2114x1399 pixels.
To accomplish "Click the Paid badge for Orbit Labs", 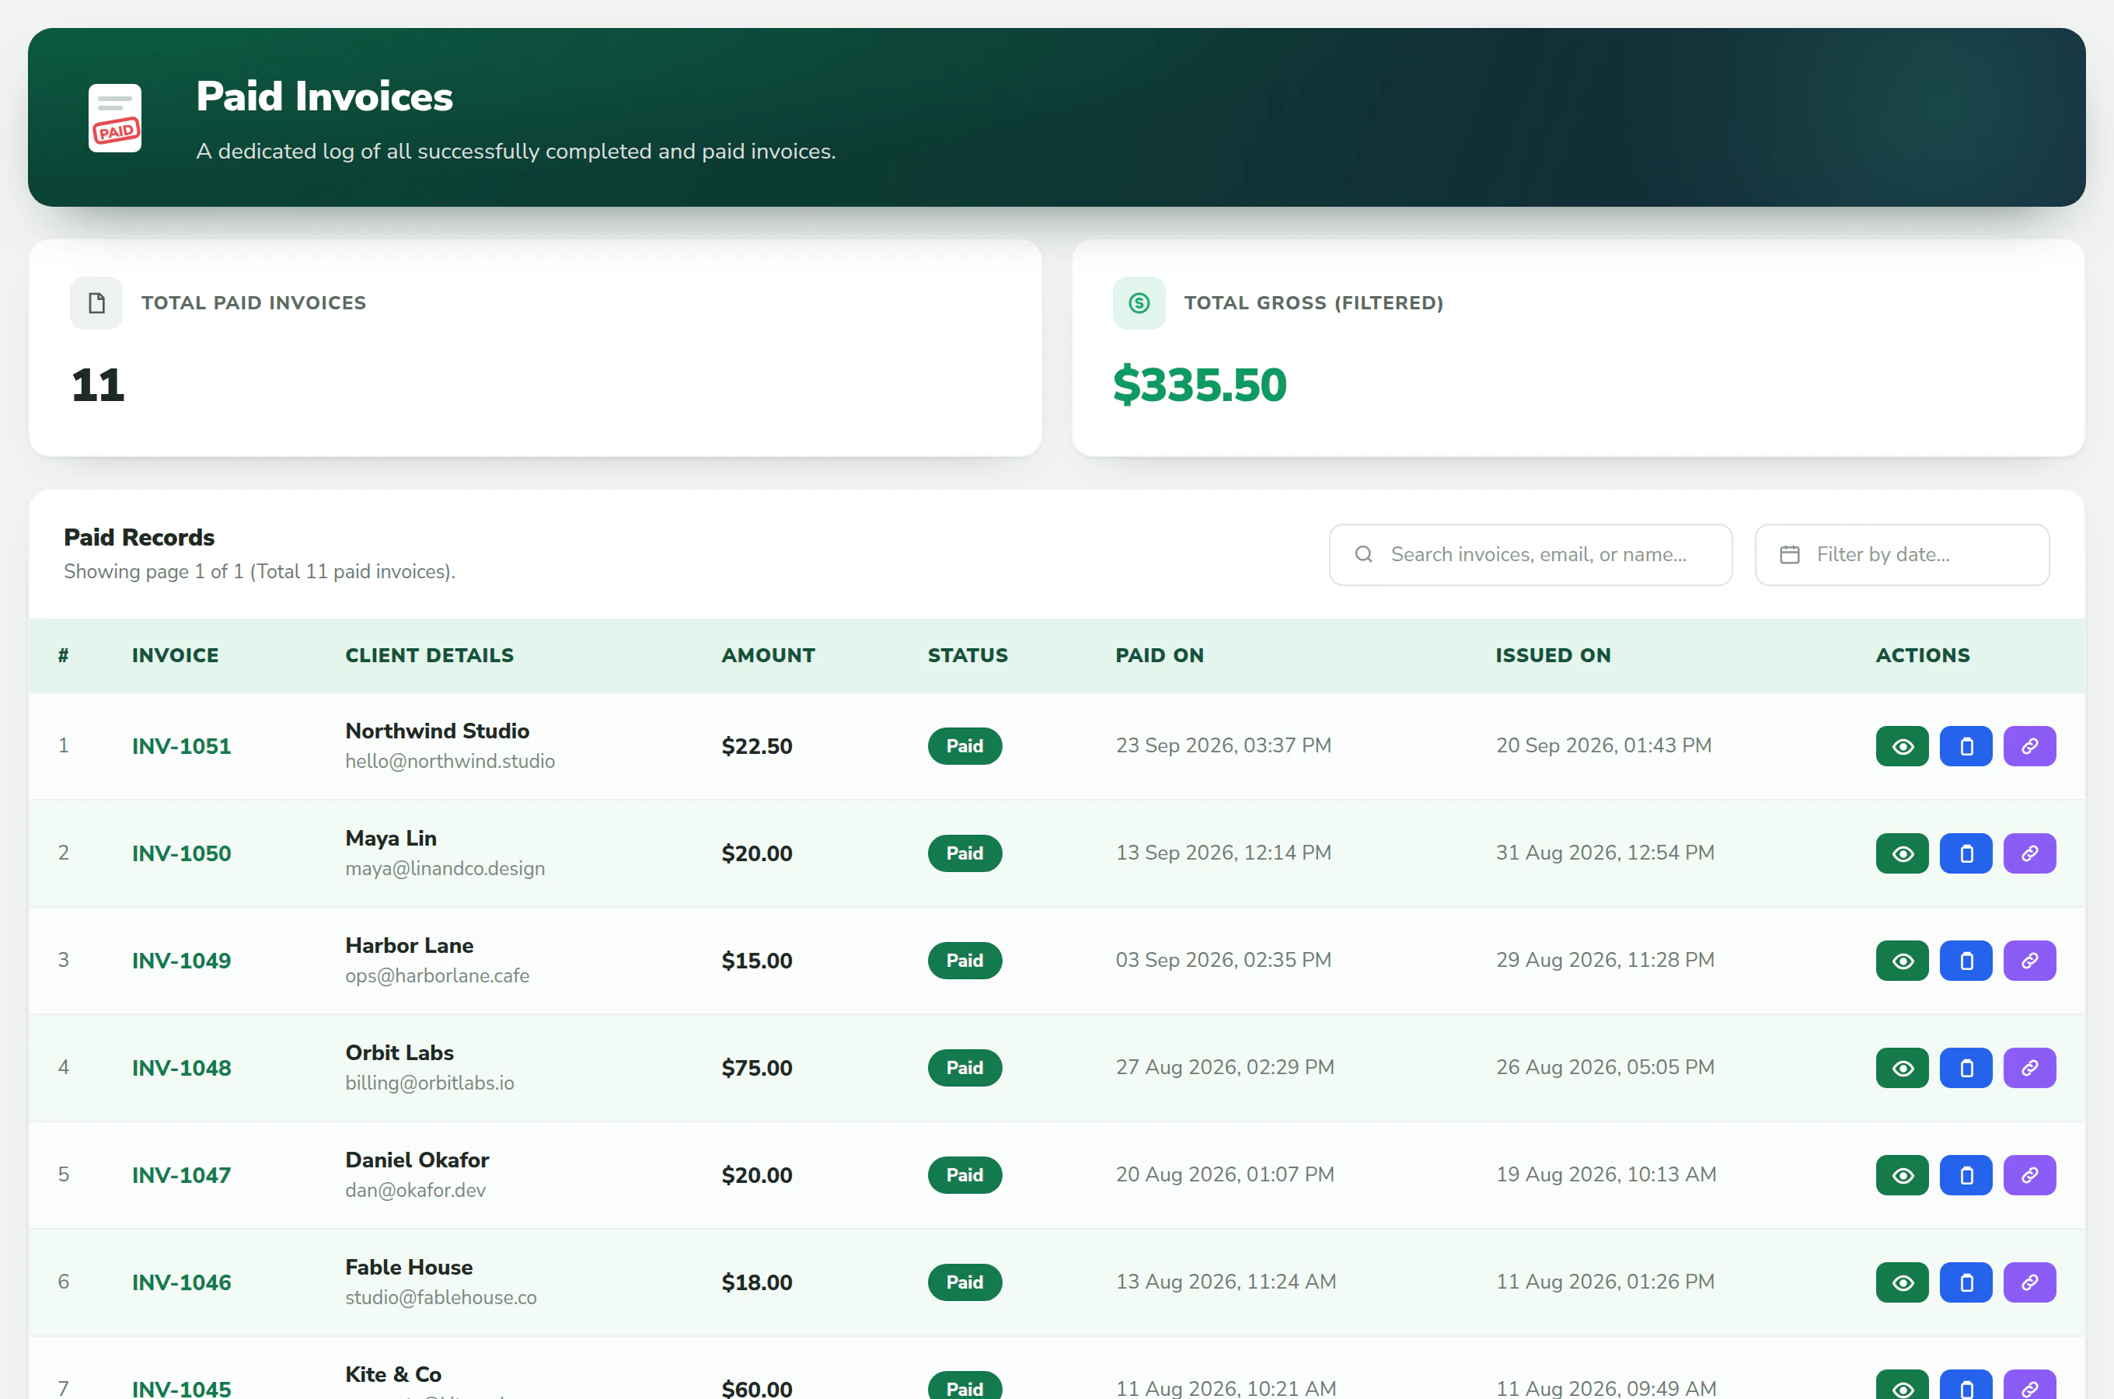I will tap(965, 1068).
